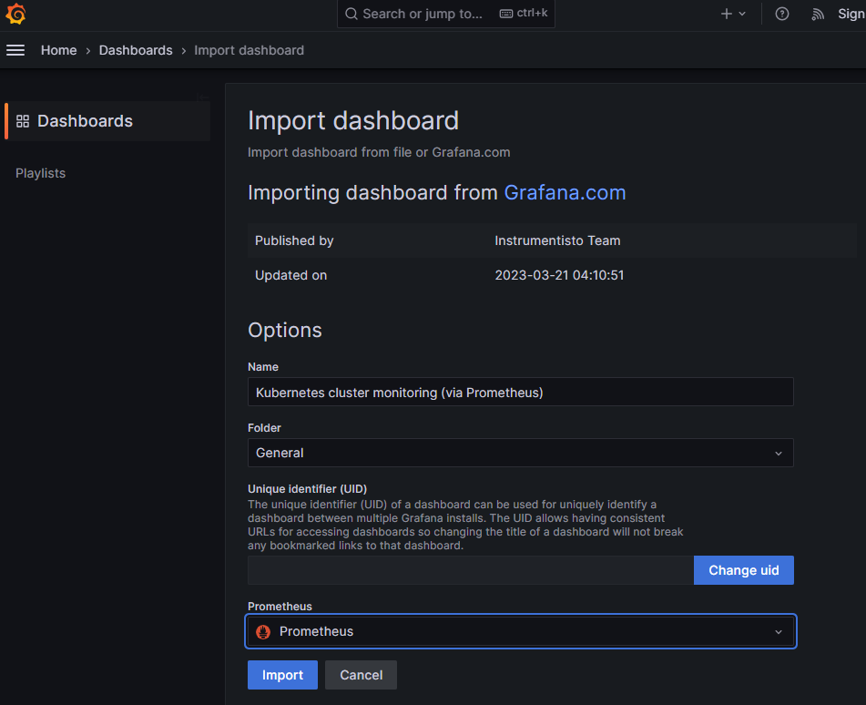This screenshot has height=705, width=866.
Task: Open the Folder General dropdown
Action: click(x=520, y=453)
